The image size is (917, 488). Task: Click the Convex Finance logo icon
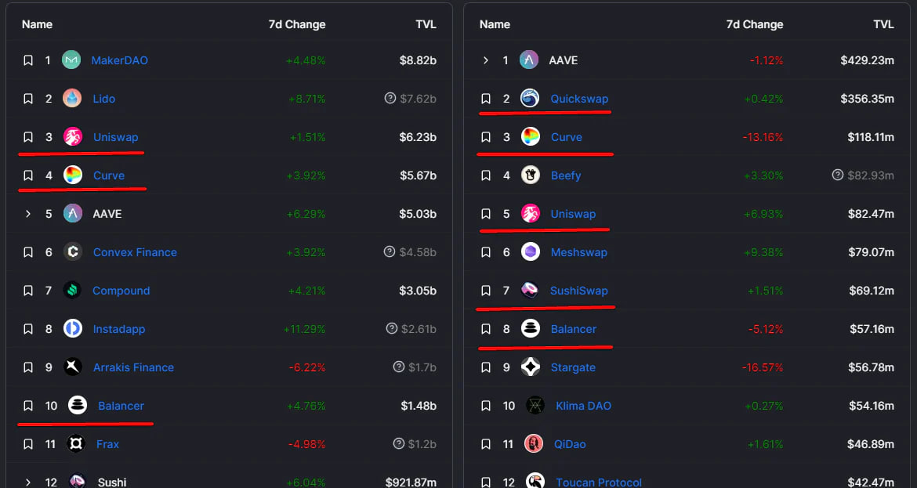pos(72,252)
